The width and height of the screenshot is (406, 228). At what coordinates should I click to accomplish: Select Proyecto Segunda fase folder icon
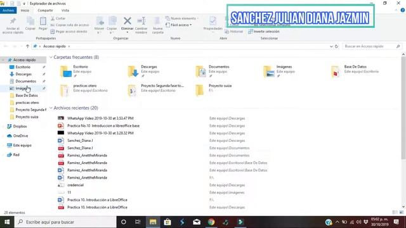tap(132, 90)
